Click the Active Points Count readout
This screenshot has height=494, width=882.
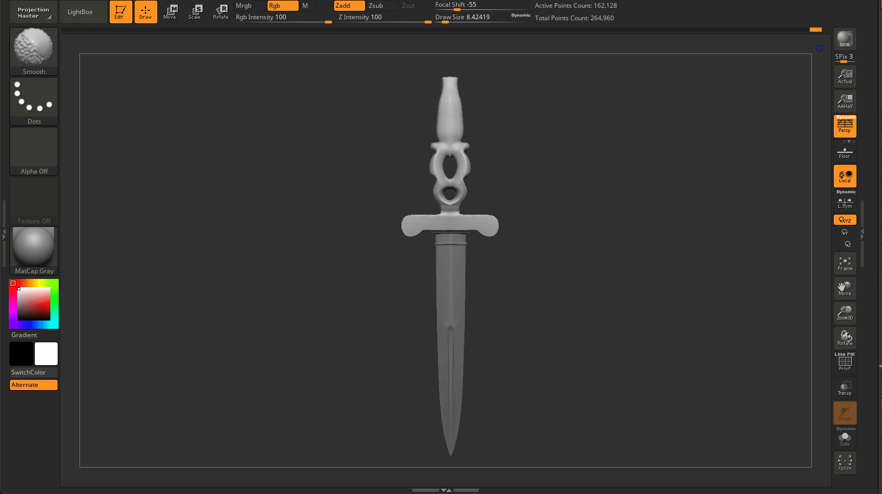point(576,6)
